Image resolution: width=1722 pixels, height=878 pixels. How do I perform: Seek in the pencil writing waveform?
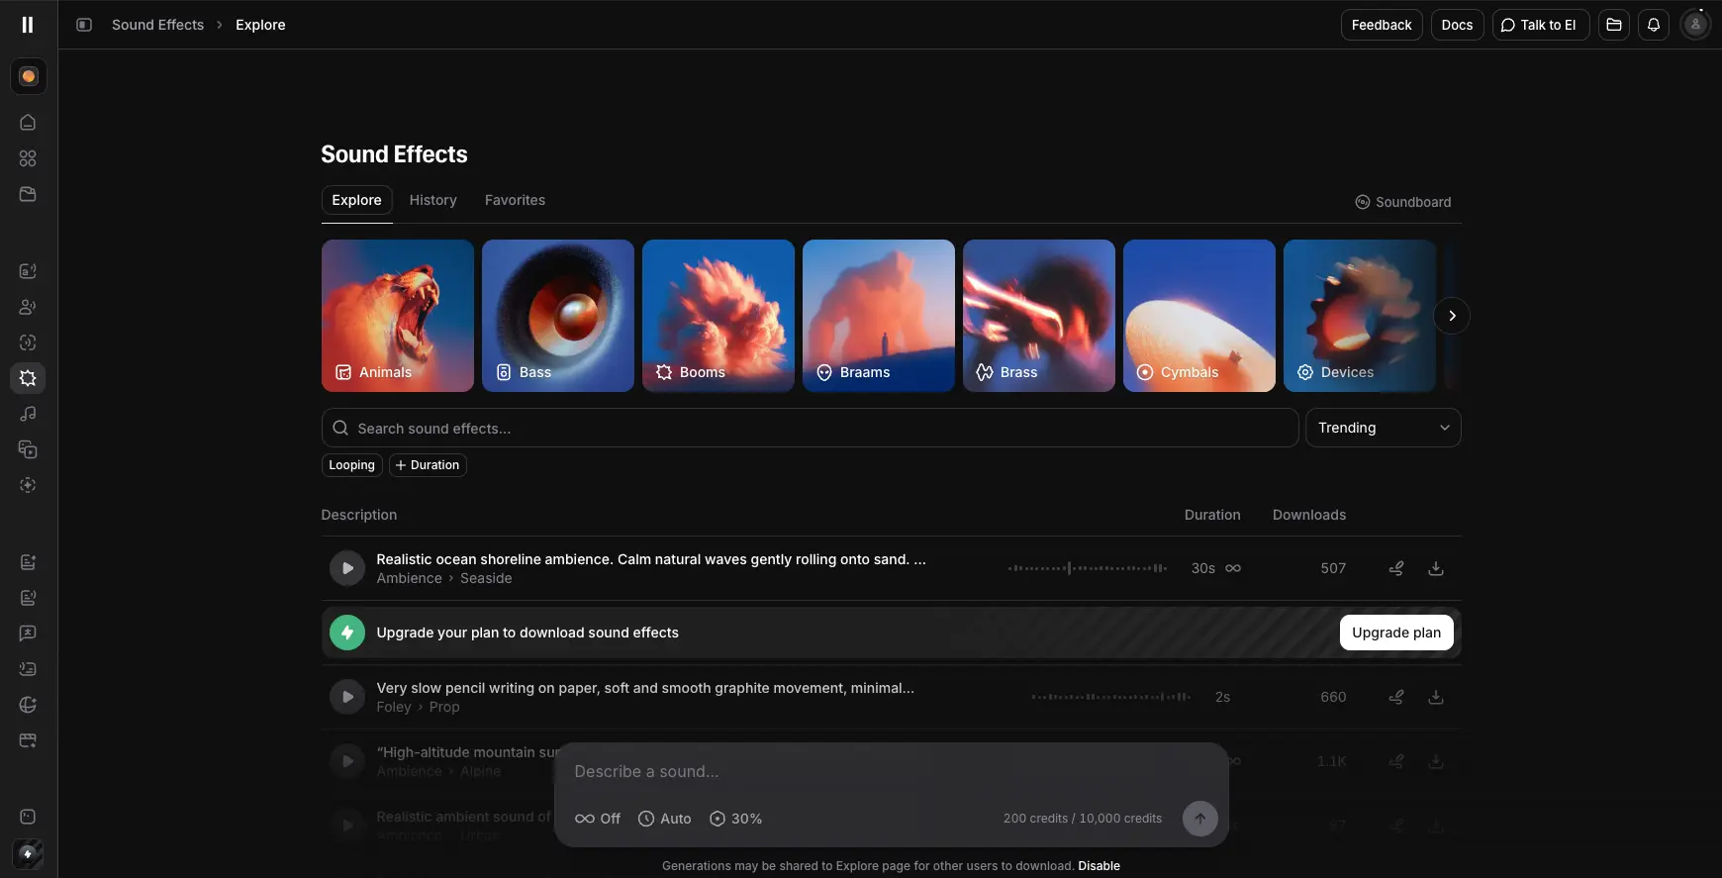(1110, 697)
